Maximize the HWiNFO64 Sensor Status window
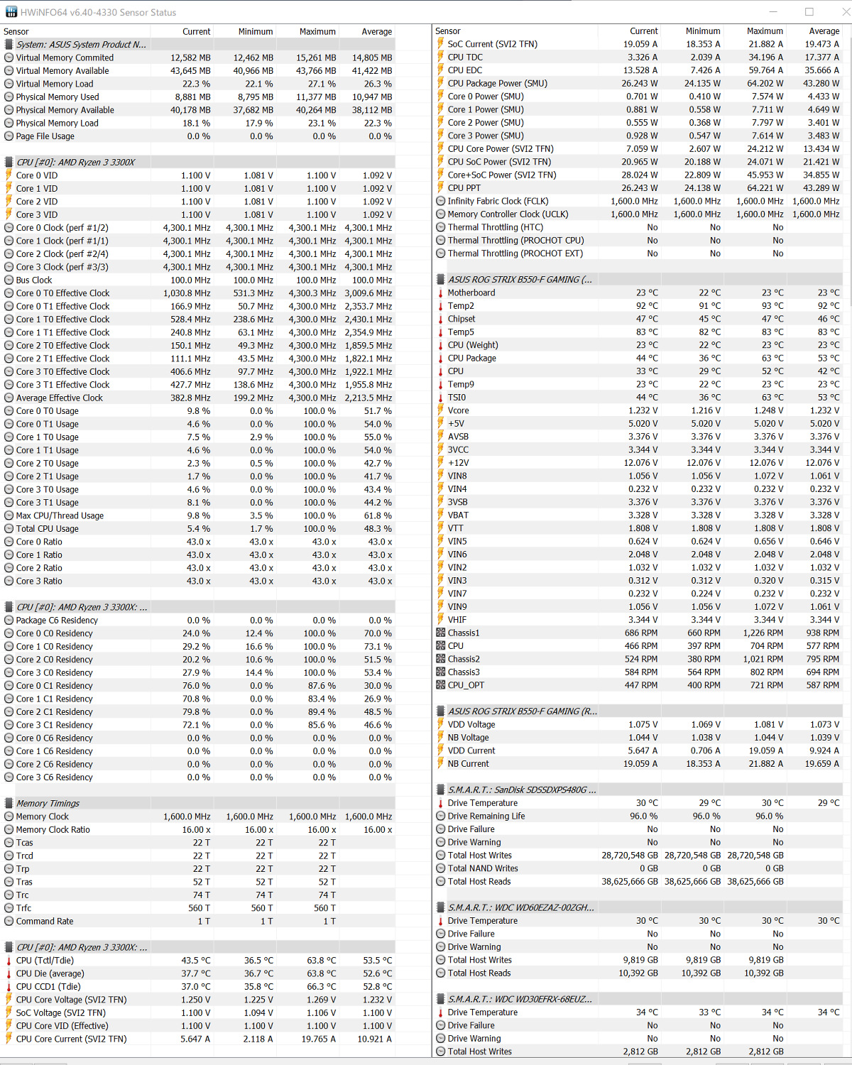 point(809,12)
